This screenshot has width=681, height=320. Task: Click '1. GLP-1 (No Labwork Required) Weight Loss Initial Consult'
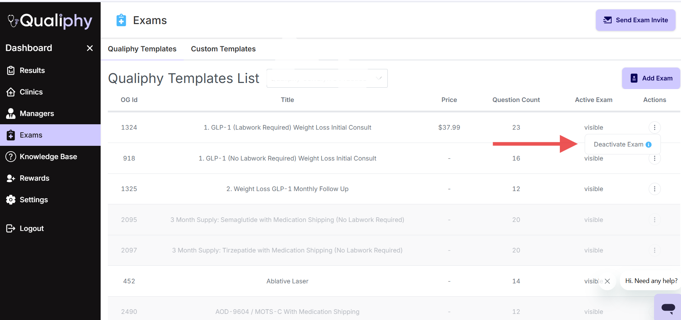(x=287, y=158)
